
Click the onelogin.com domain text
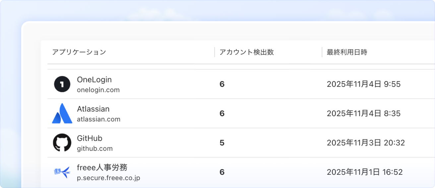[x=98, y=90]
